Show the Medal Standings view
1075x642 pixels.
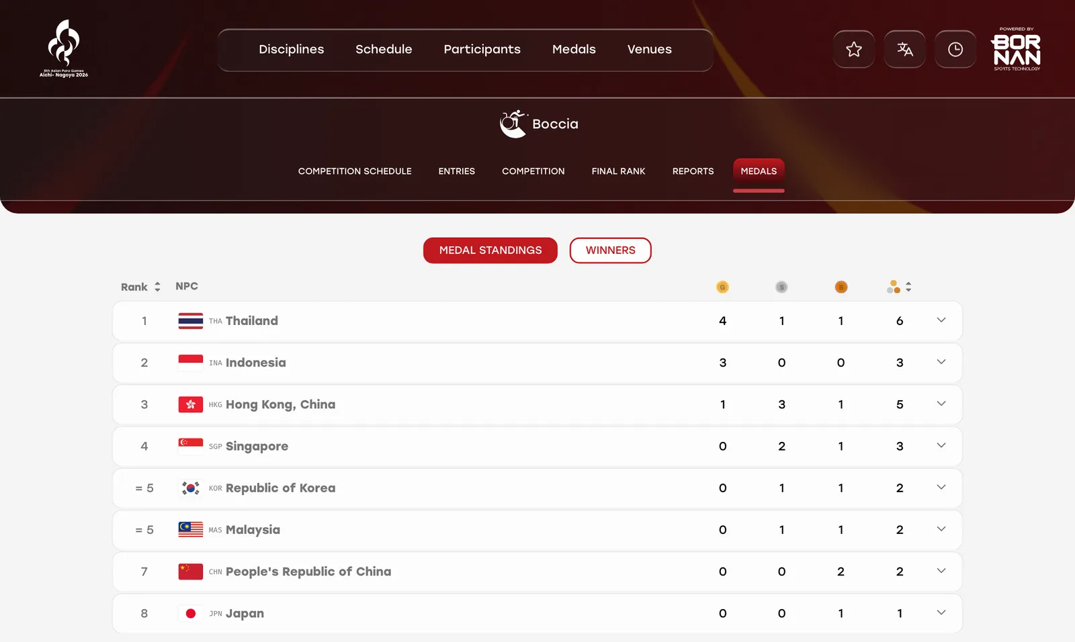tap(490, 250)
